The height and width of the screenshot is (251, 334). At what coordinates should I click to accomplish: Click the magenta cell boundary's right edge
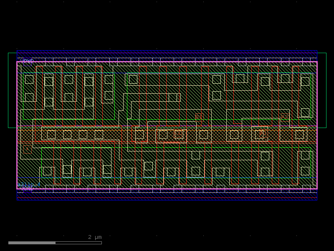[x=317, y=125]
